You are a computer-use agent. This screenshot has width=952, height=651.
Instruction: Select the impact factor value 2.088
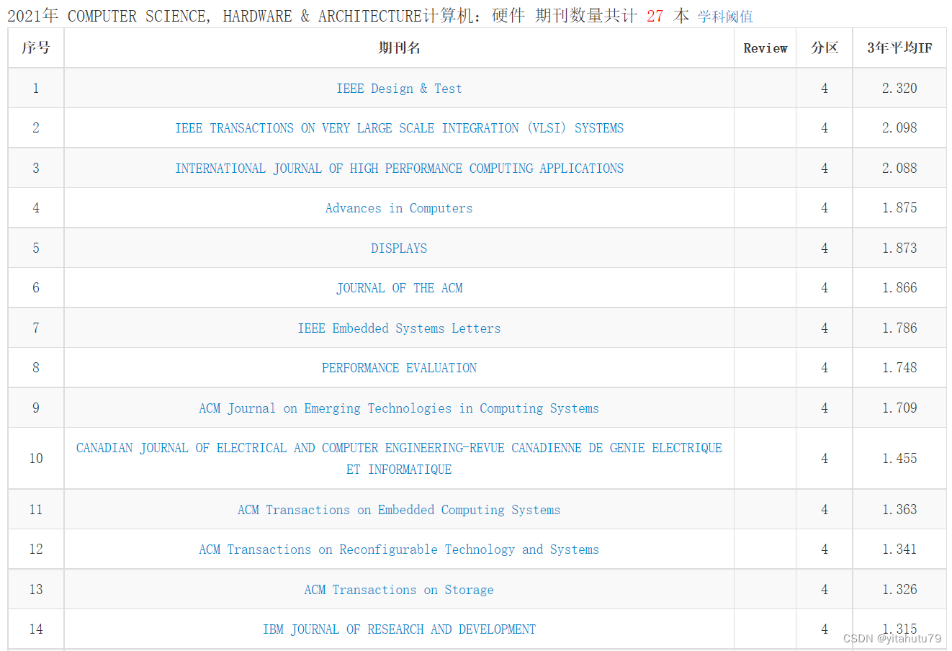pyautogui.click(x=899, y=169)
